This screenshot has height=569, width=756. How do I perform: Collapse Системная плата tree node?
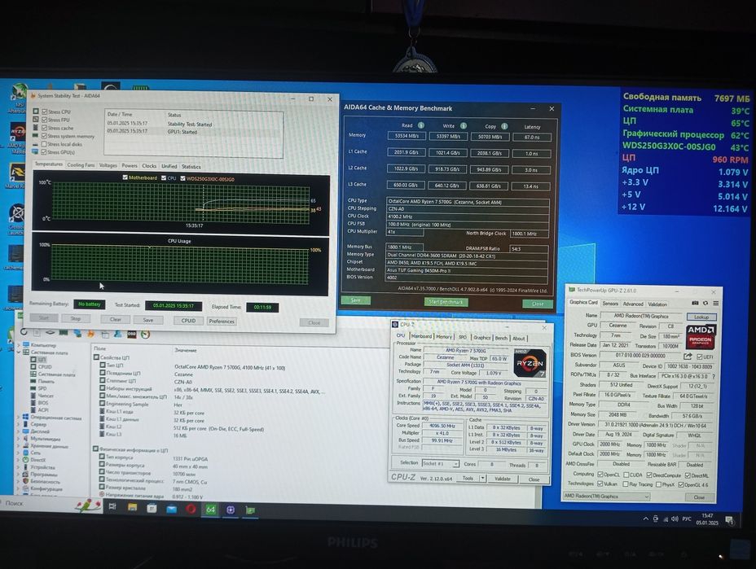click(x=19, y=352)
